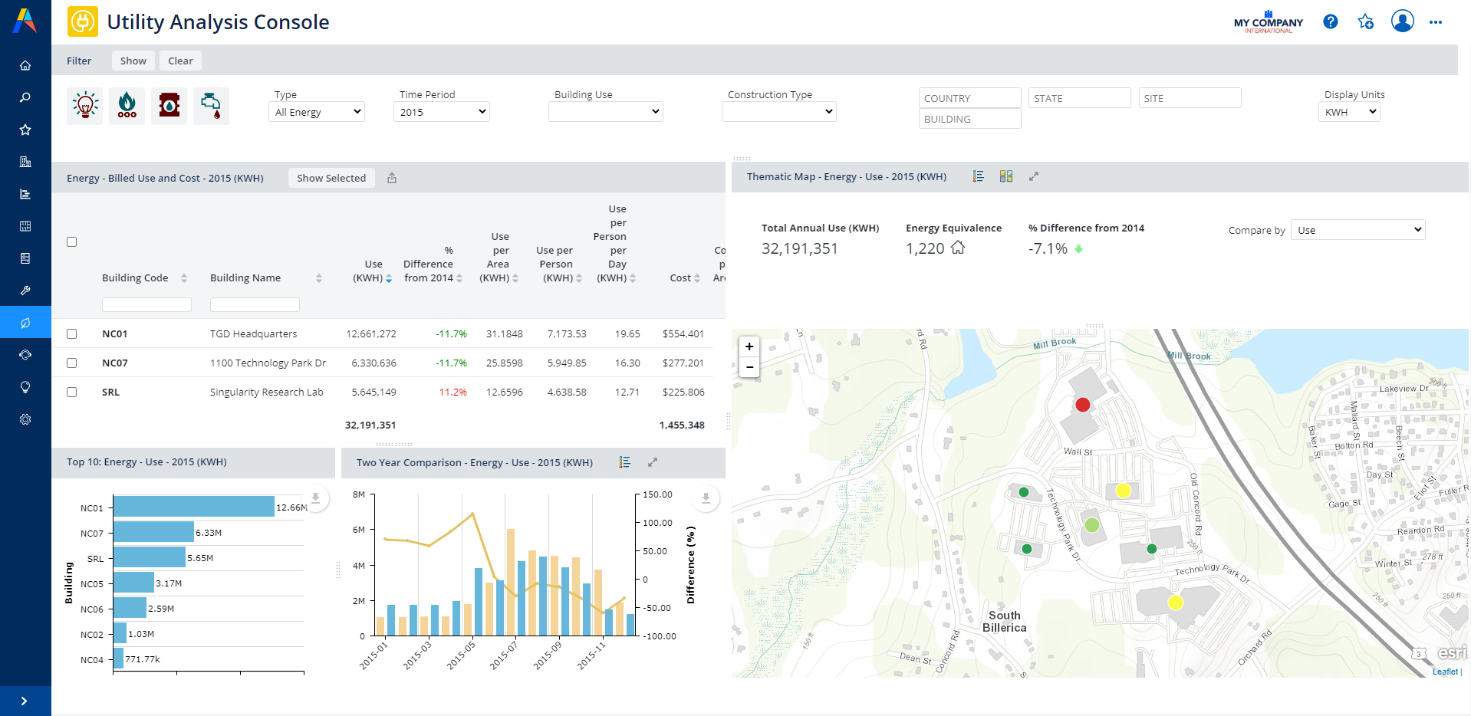Select the water faucet utility icon
This screenshot has width=1471, height=716.
[x=210, y=105]
